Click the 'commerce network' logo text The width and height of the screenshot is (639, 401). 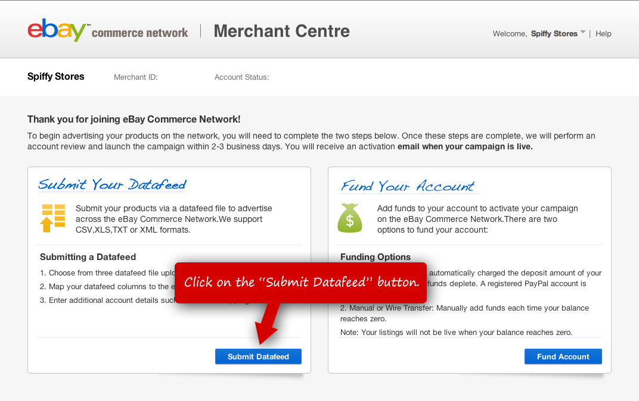point(140,33)
